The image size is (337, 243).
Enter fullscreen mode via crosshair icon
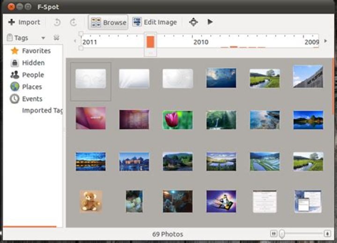point(193,22)
